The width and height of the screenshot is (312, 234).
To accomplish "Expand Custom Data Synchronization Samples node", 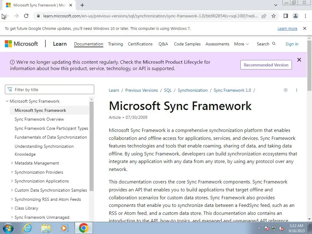I will (12, 190).
